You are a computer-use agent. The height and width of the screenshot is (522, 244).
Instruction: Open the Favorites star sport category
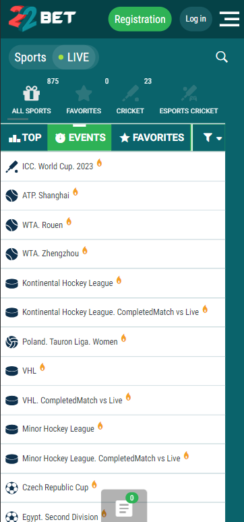84,94
